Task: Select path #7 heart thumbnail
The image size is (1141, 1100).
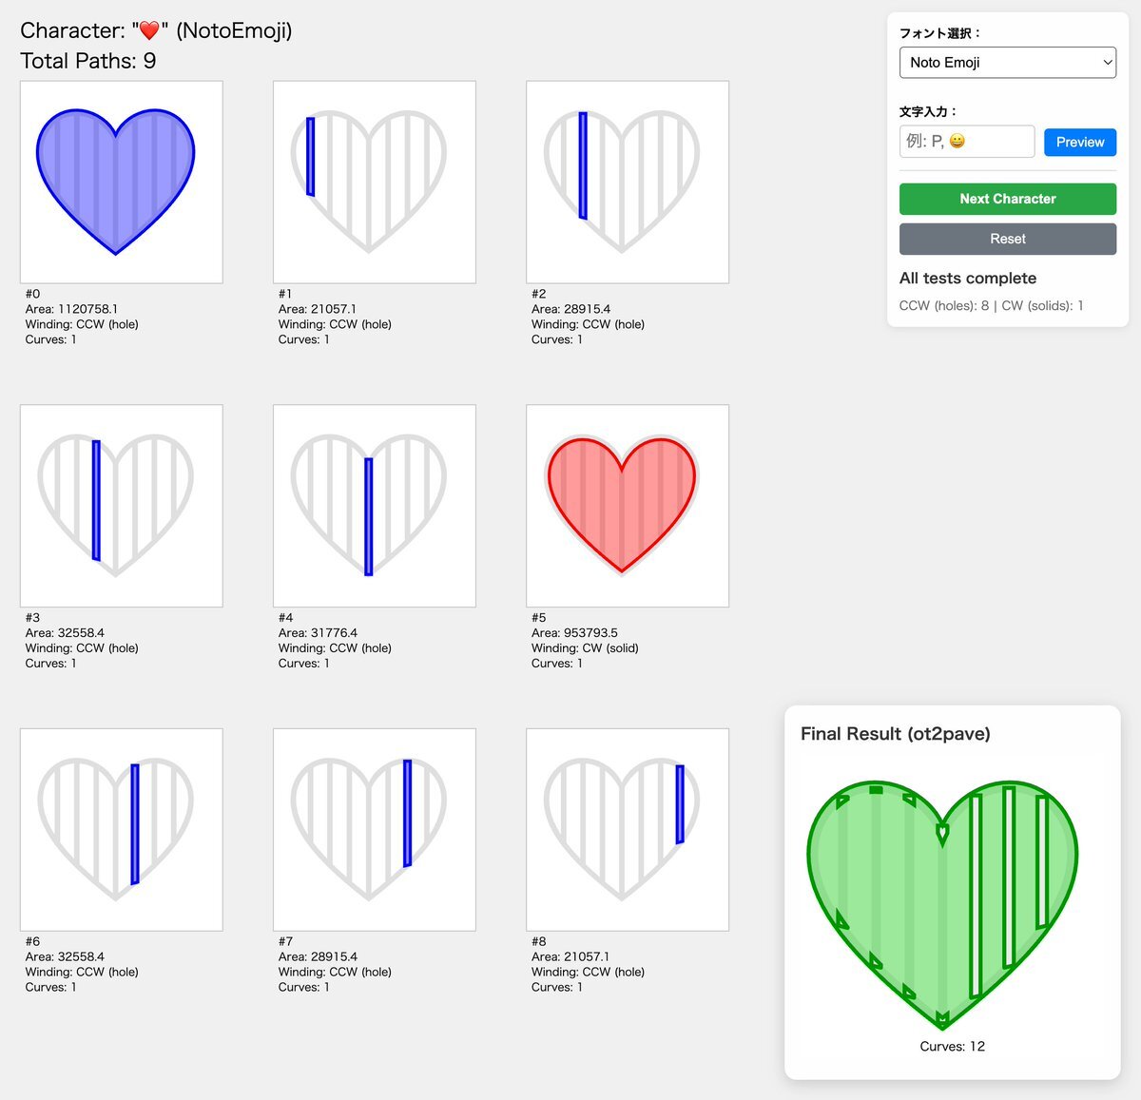Action: [x=375, y=829]
